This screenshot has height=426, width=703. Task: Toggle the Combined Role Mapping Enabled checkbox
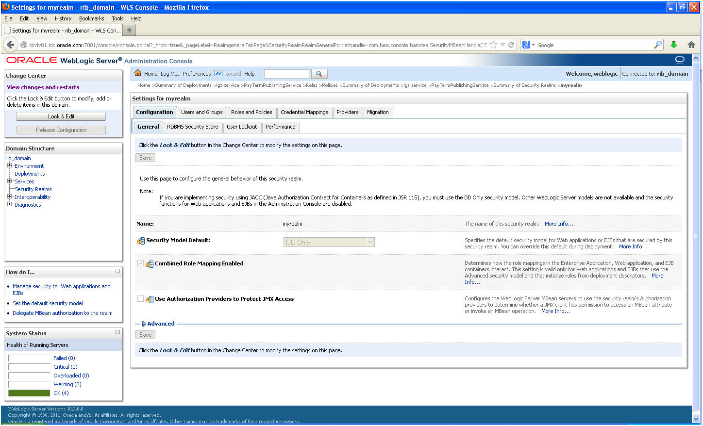coord(140,263)
